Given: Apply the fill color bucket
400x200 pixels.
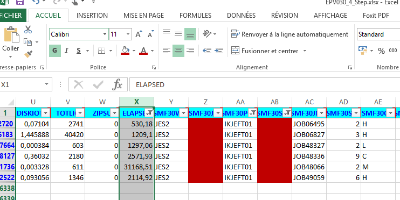Looking at the screenshot, I should (125, 51).
